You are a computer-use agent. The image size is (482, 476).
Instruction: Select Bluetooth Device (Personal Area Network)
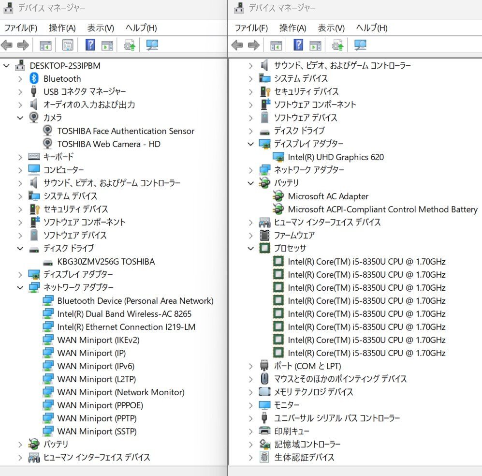(x=135, y=301)
